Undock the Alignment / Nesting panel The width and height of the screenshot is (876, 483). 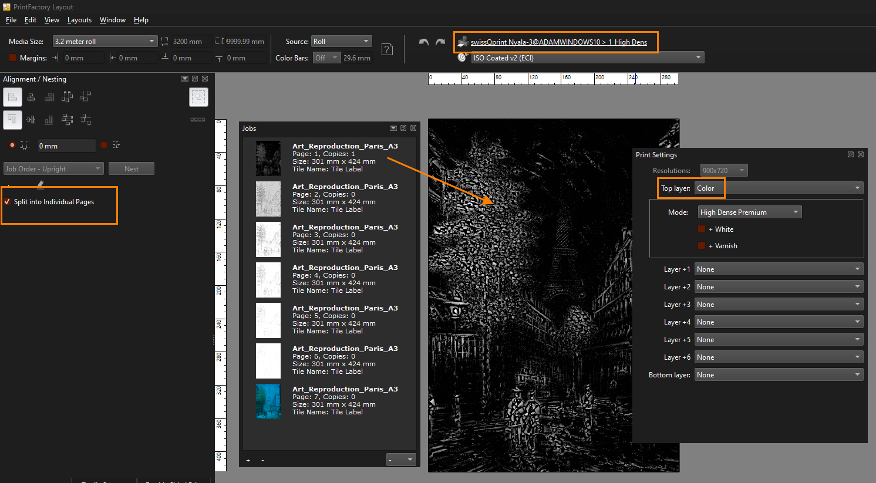[195, 79]
